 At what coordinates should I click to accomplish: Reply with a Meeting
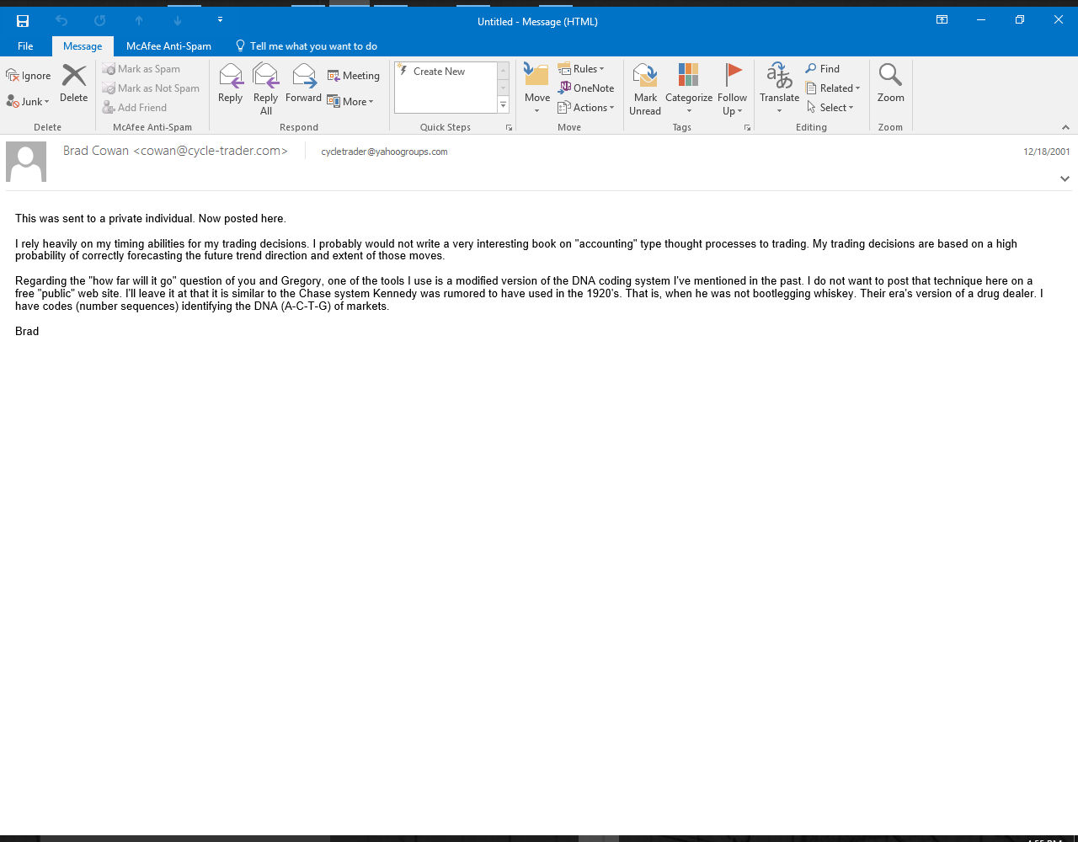pyautogui.click(x=354, y=76)
